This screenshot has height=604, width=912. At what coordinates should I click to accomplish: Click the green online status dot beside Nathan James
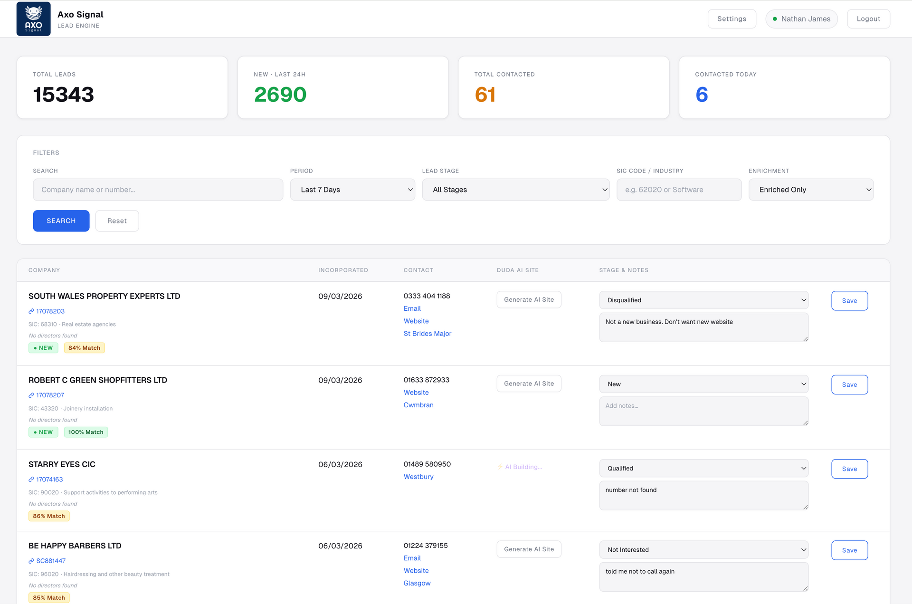pyautogui.click(x=775, y=19)
